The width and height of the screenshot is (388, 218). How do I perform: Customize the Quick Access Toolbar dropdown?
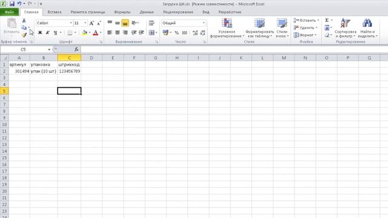pos(41,4)
